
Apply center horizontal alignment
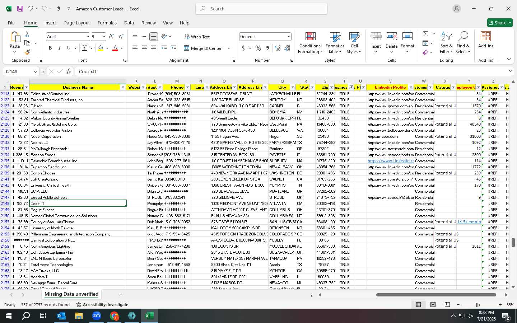tap(144, 48)
